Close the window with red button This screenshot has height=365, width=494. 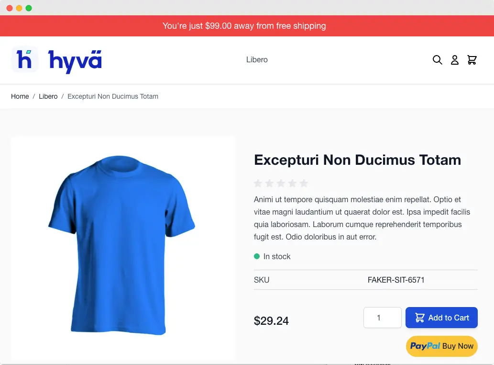click(10, 8)
